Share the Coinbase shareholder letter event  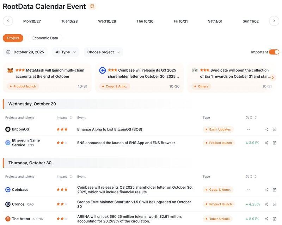[x=266, y=190]
